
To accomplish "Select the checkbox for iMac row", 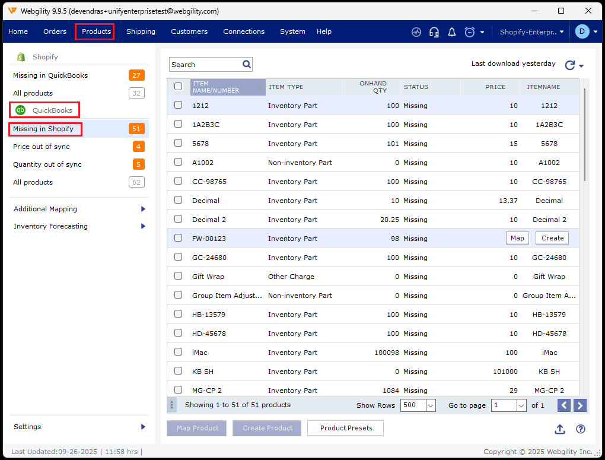I will coord(179,352).
